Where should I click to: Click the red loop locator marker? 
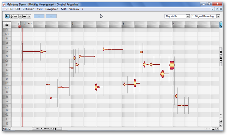pos(20,27)
